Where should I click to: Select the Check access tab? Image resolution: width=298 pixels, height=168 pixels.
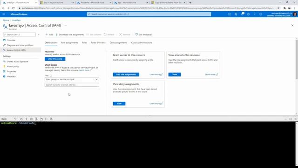(51, 42)
